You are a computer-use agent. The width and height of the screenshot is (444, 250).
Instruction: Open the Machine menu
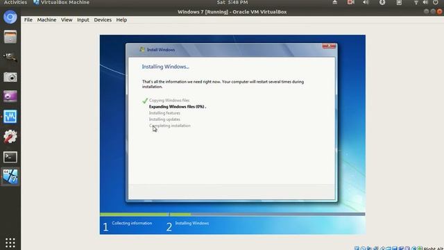(46, 20)
